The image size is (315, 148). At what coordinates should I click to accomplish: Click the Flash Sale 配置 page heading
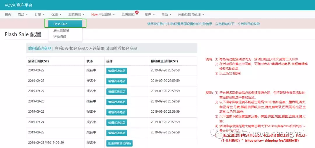(23, 34)
